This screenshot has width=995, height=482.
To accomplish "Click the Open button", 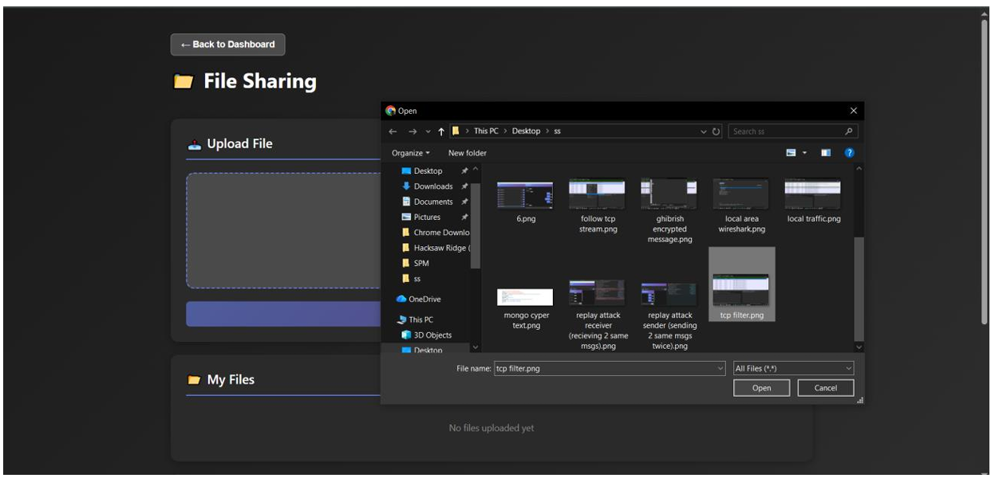I will pyautogui.click(x=761, y=388).
